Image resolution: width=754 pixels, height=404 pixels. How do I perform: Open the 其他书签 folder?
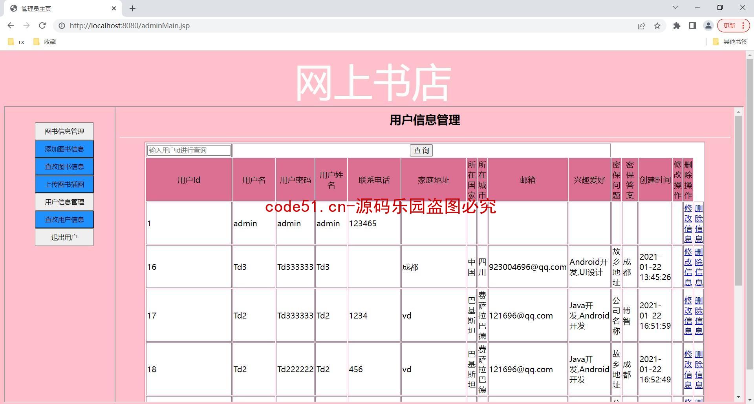click(730, 42)
